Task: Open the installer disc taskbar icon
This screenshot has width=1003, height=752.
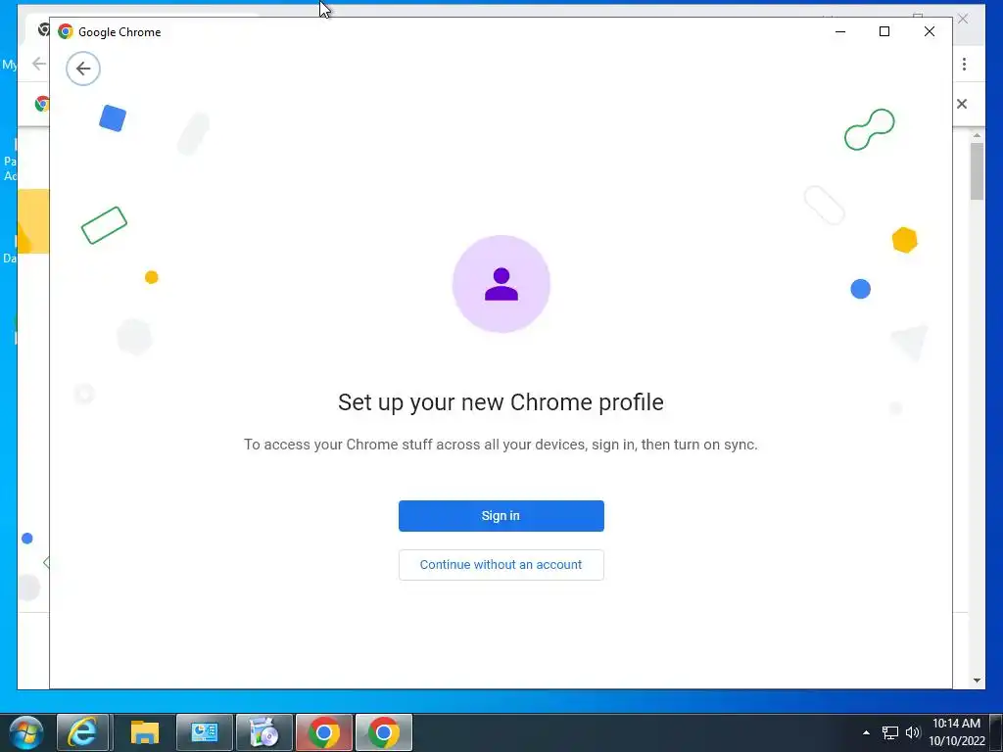Action: pyautogui.click(x=264, y=732)
